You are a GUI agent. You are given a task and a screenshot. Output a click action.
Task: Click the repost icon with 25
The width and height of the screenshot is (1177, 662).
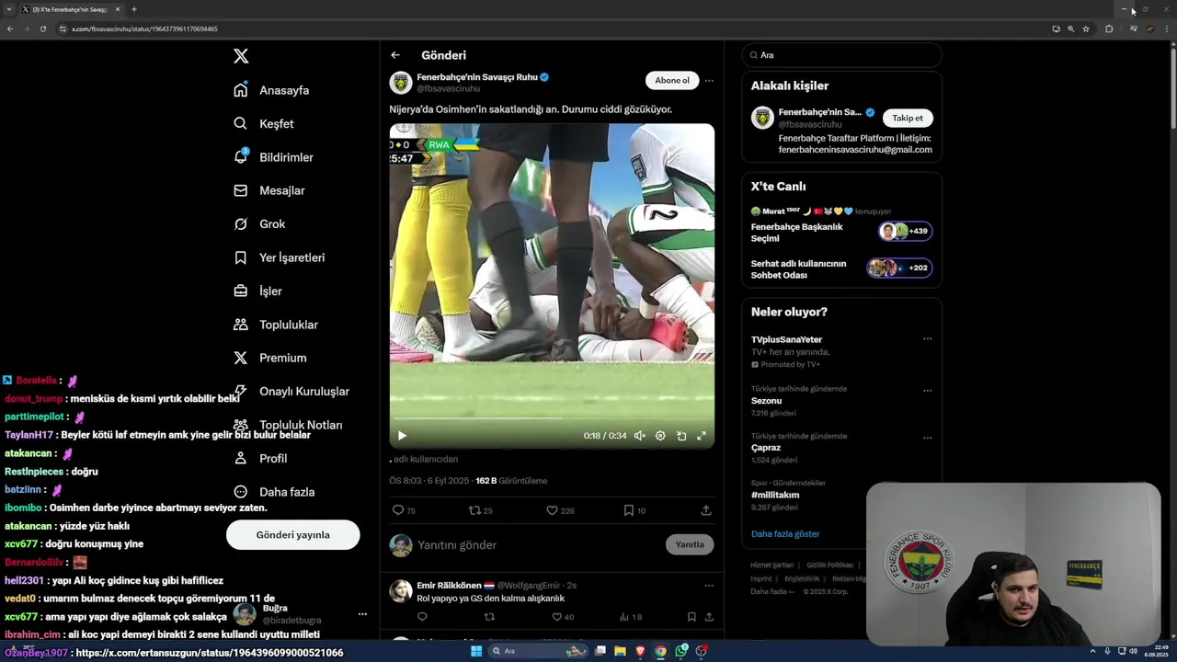[x=481, y=510]
